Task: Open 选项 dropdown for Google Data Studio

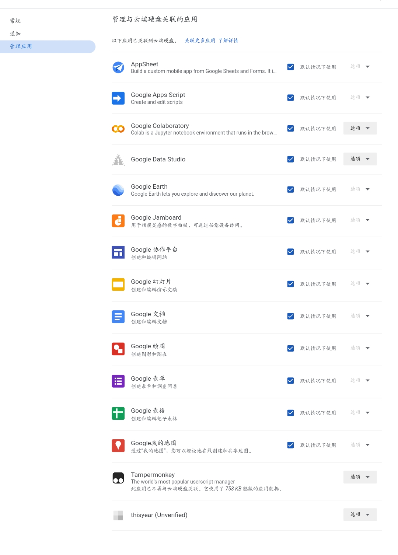Action: point(360,159)
